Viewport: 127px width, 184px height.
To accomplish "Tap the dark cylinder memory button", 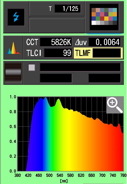I will (x=13, y=73).
